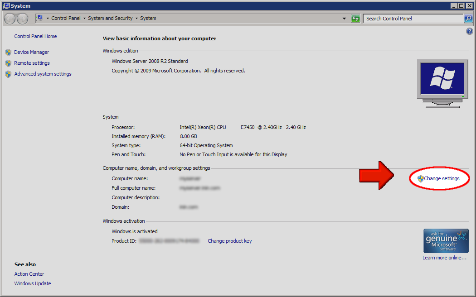The image size is (476, 297).
Task: Open the Change settings link
Action: pyautogui.click(x=441, y=179)
